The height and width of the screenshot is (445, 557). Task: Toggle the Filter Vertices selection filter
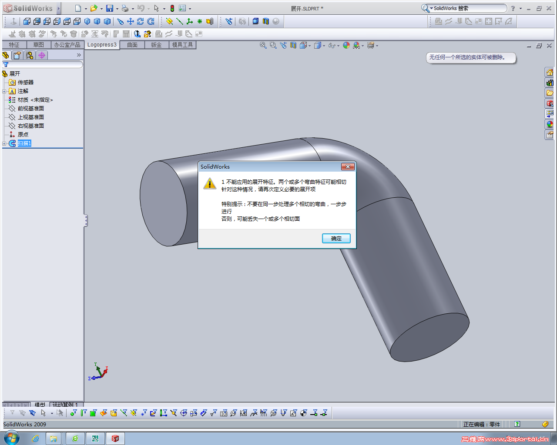73,413
